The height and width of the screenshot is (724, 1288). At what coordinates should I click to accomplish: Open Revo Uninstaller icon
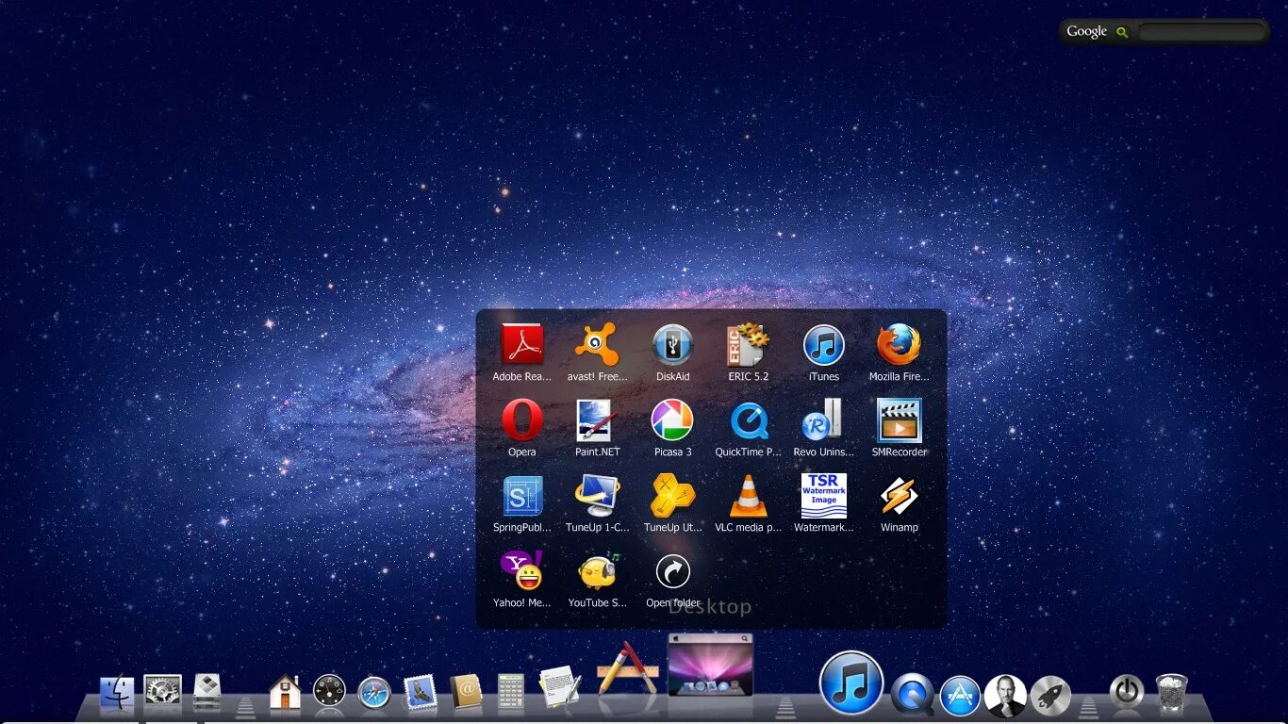(x=823, y=420)
